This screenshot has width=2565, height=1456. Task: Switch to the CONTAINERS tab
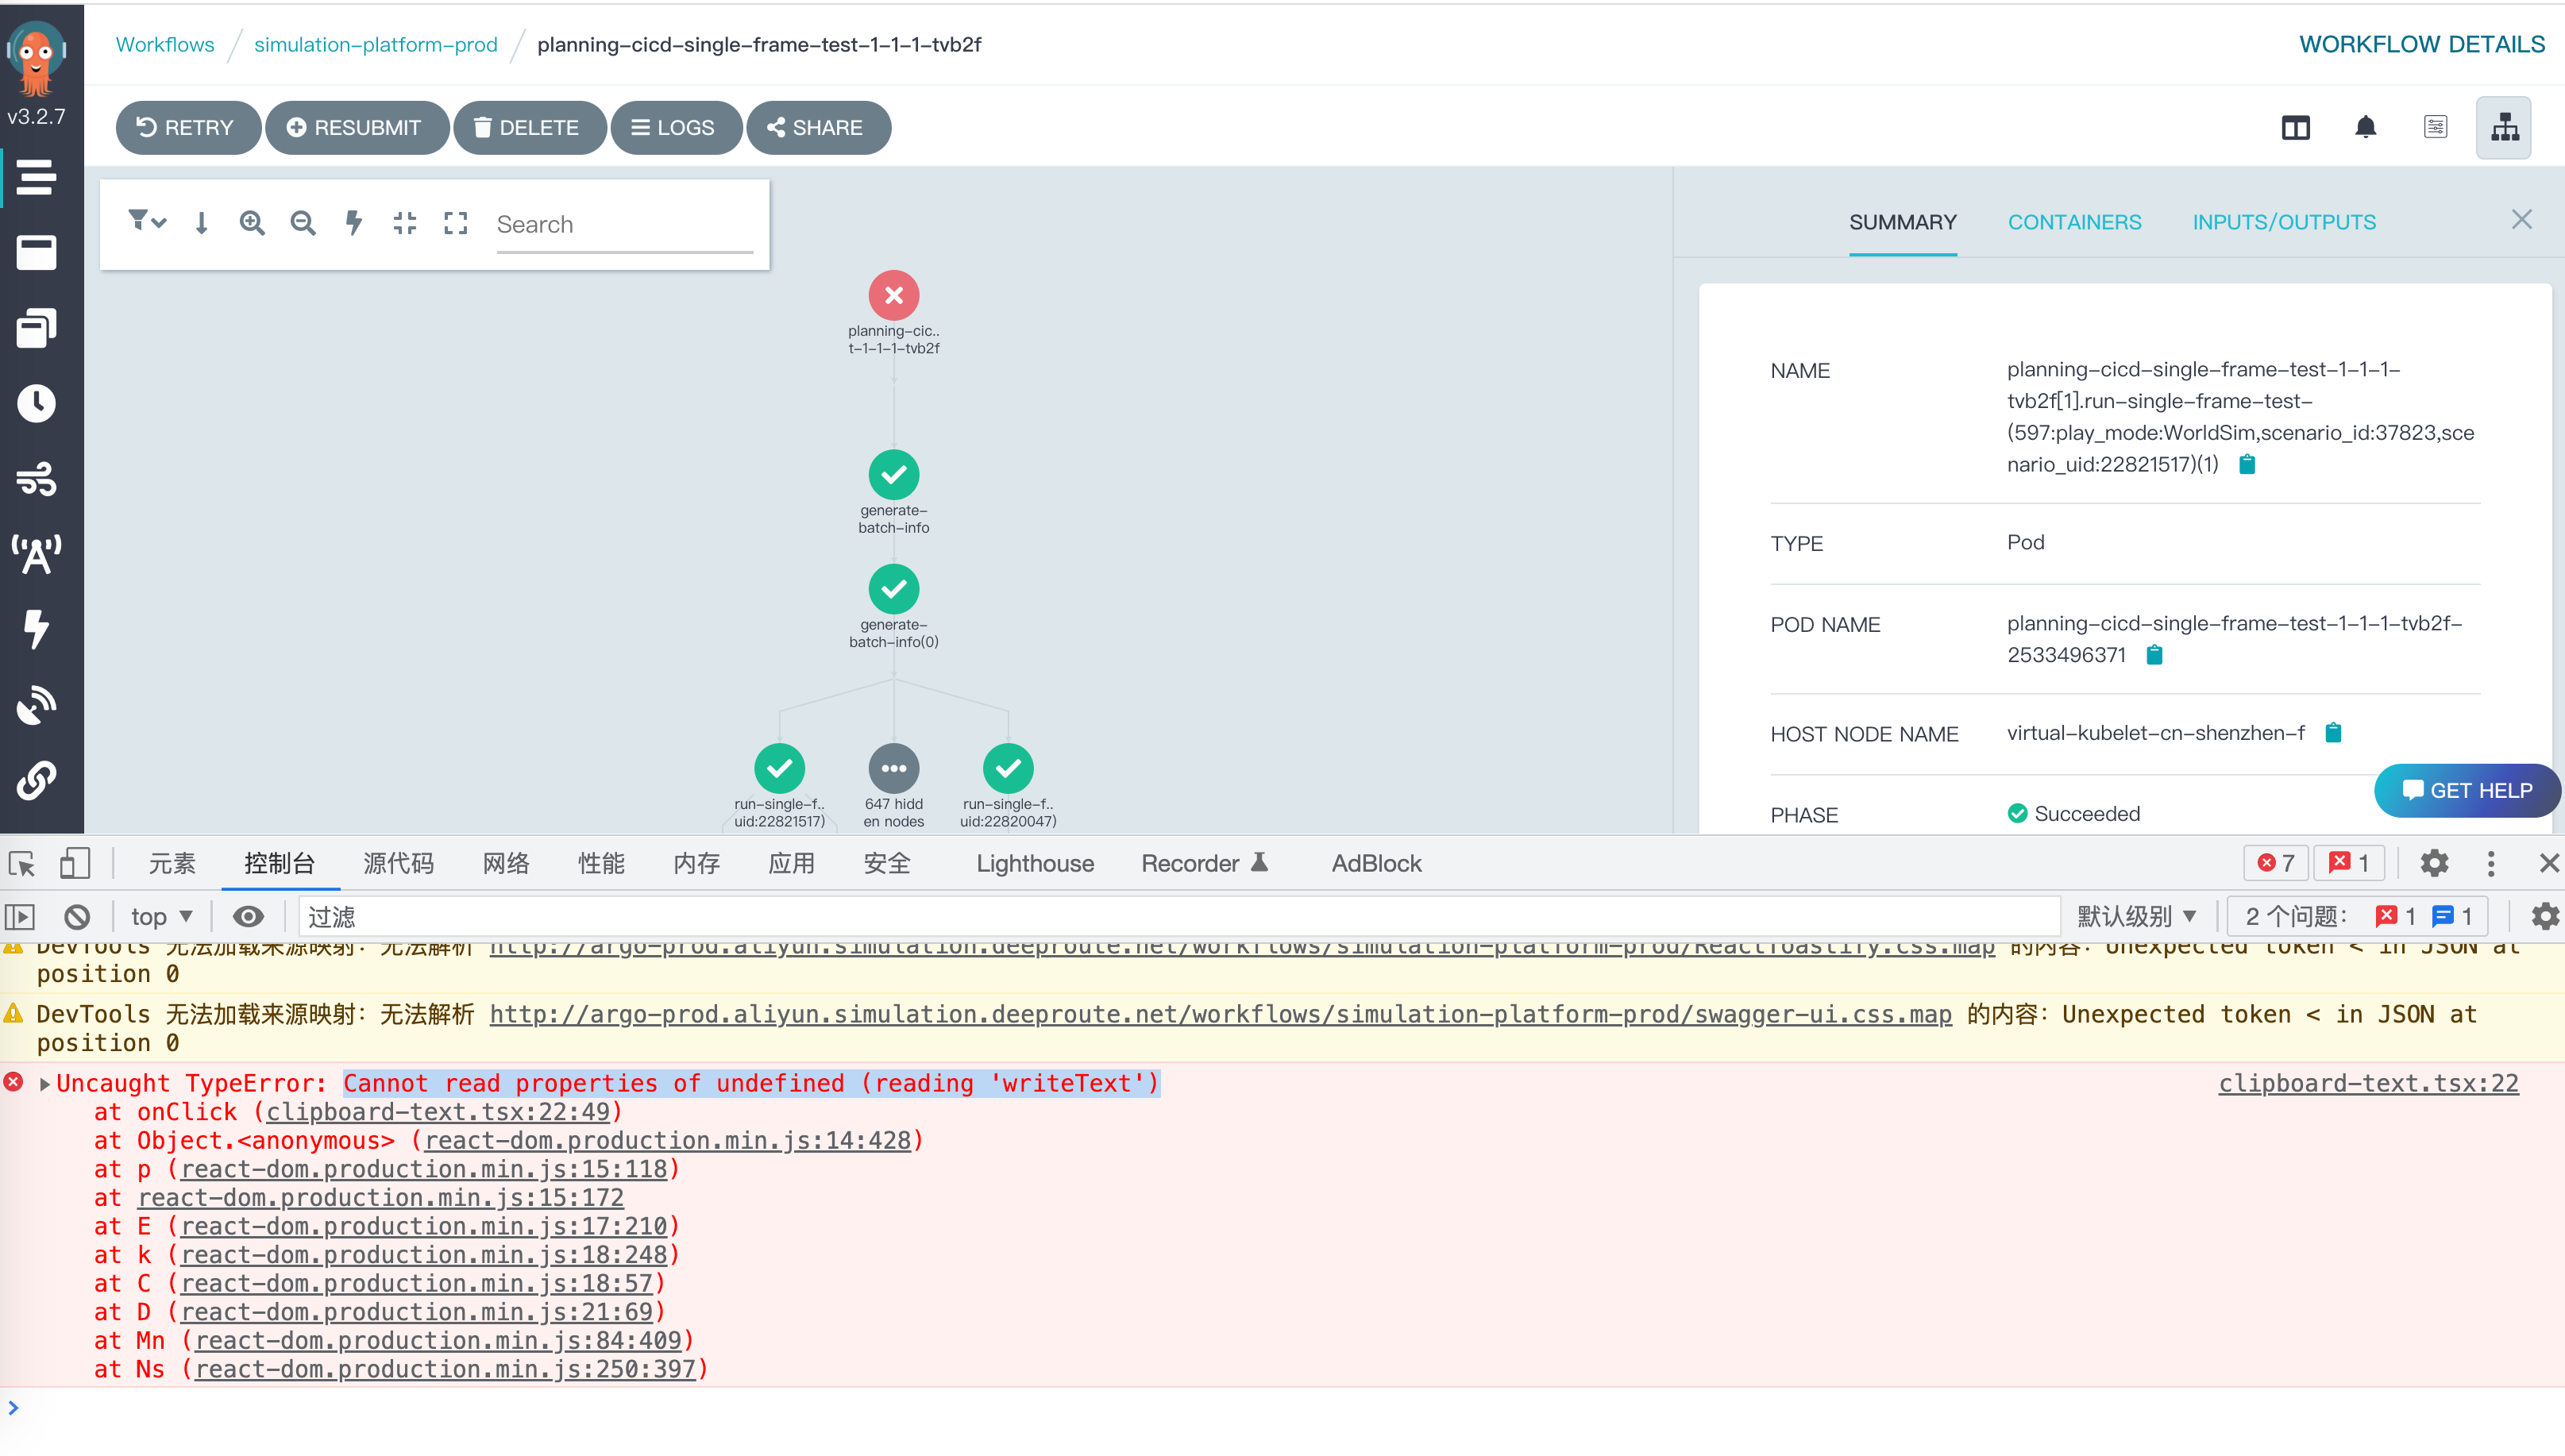2074,222
